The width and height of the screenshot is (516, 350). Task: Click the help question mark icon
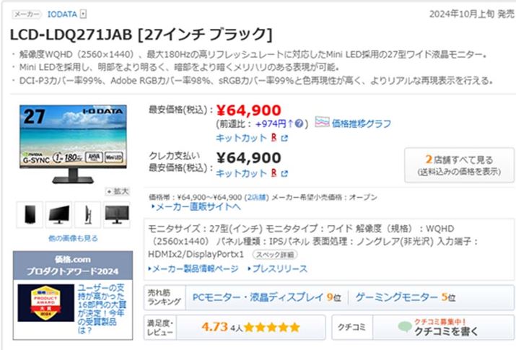[x=298, y=123]
